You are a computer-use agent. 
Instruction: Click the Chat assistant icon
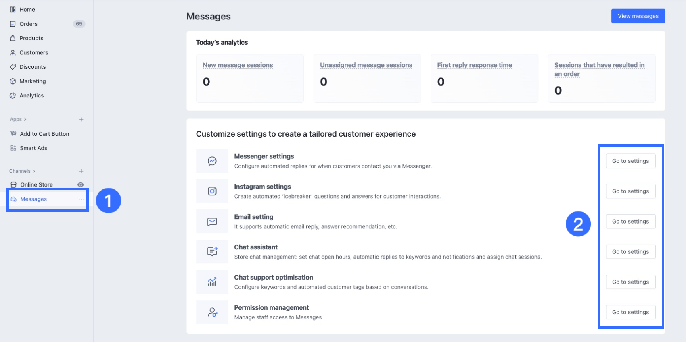(212, 252)
